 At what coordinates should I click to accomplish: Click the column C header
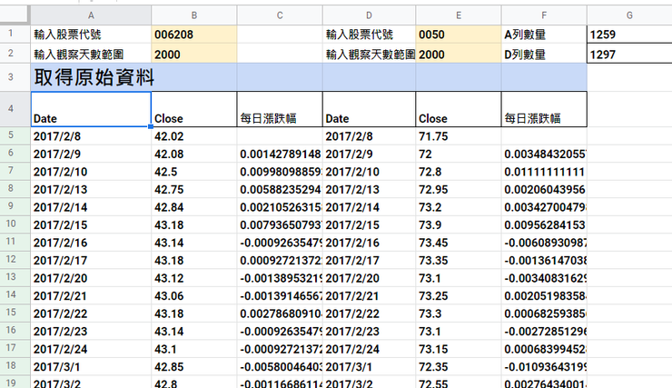280,15
